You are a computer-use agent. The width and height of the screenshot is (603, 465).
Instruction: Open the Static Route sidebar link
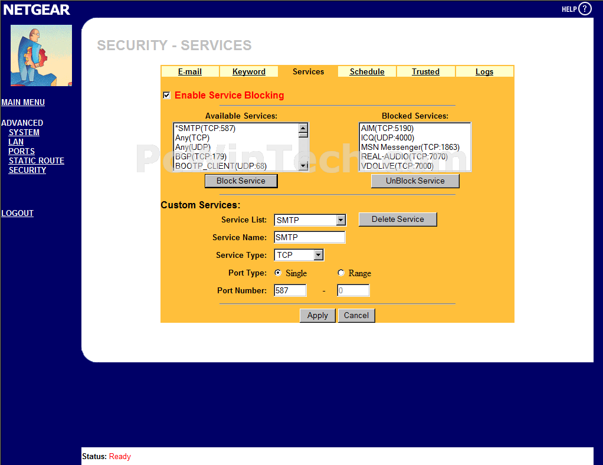[37, 161]
